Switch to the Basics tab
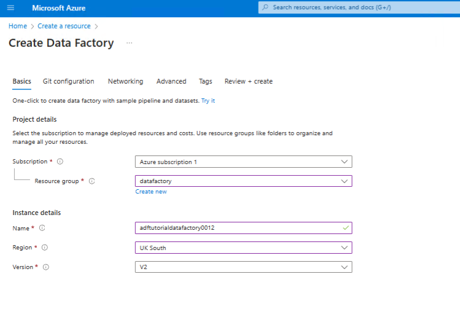 coord(21,81)
